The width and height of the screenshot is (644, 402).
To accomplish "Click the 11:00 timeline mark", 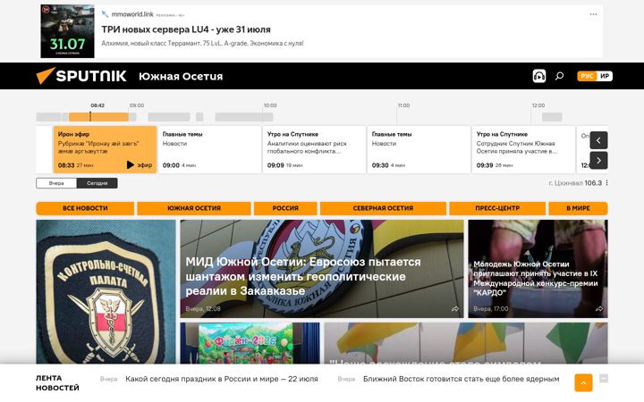I will [403, 105].
